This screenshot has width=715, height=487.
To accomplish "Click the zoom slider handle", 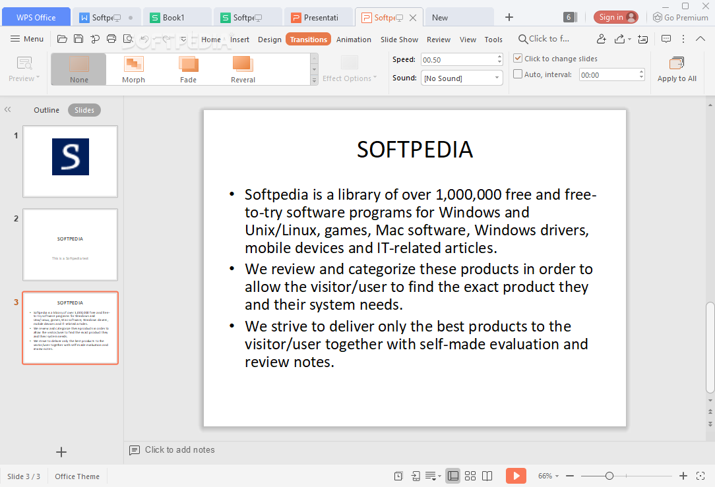I will click(609, 476).
